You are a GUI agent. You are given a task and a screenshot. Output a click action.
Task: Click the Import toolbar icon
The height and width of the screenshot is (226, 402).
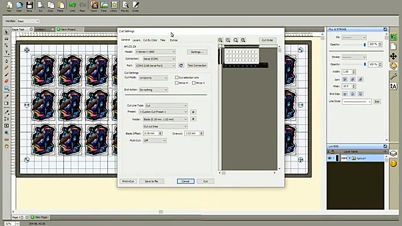pyautogui.click(x=94, y=6)
